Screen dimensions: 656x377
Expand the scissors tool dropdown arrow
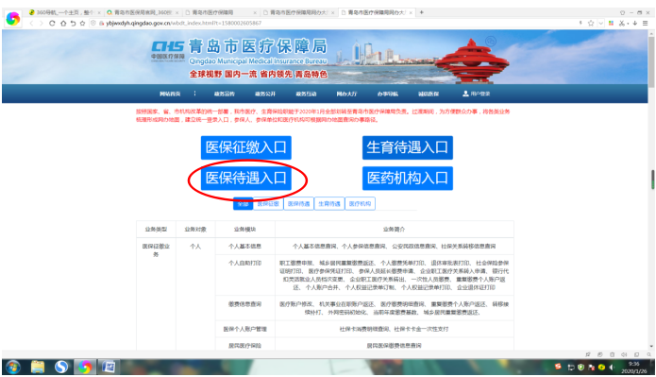click(x=628, y=24)
